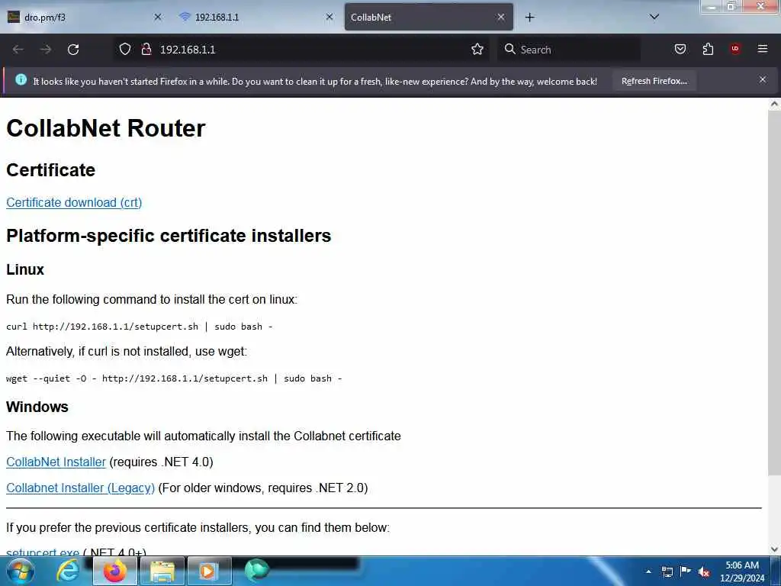Open the Certificate download (crt) link
Image resolution: width=781 pixels, height=586 pixels.
point(74,202)
